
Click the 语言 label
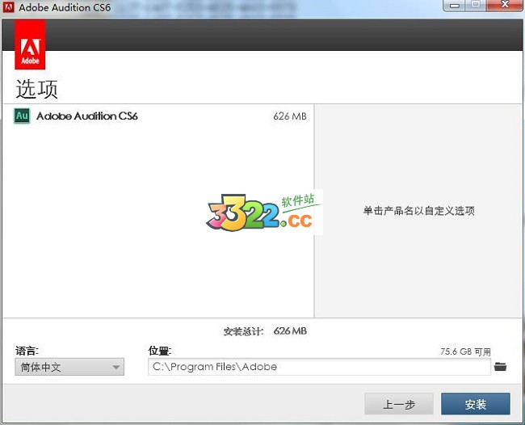27,351
